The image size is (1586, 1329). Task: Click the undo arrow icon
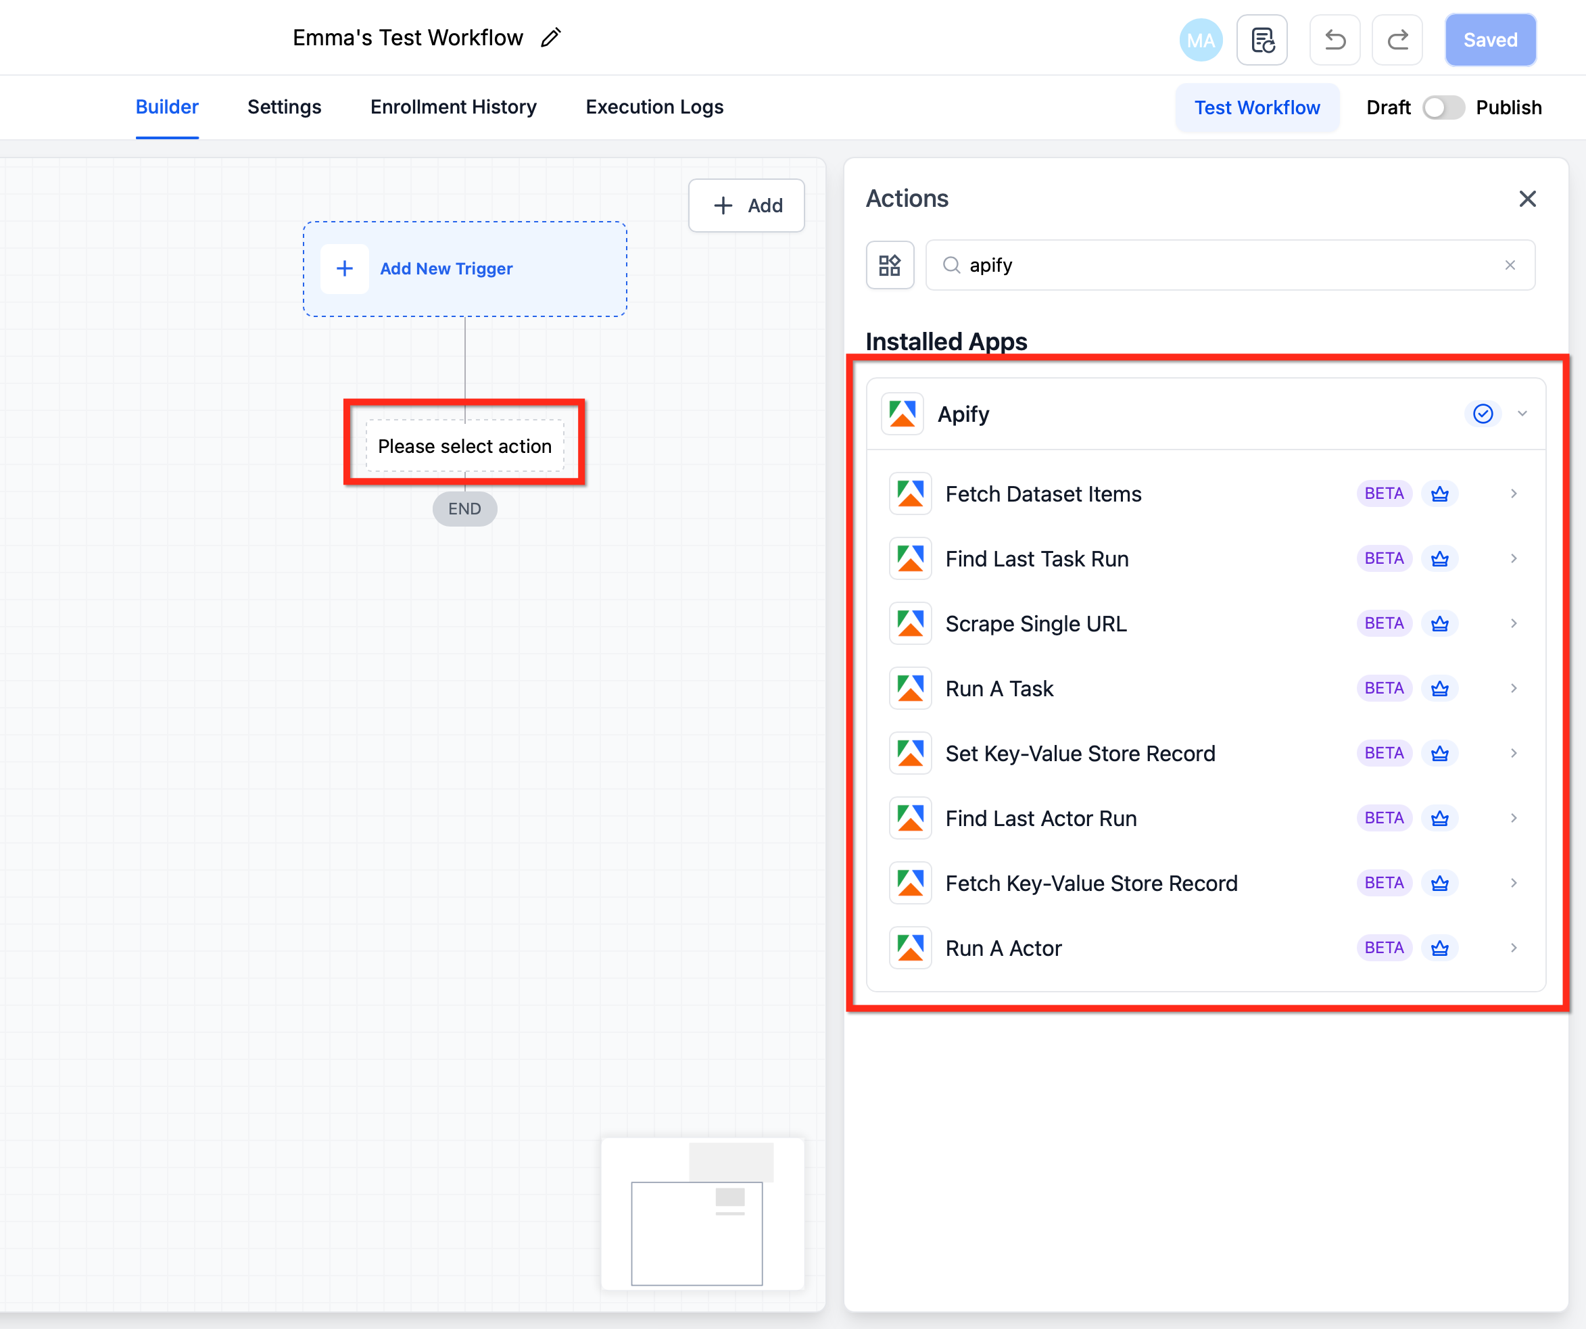point(1335,40)
